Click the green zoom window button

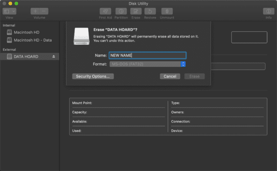pyautogui.click(x=16, y=4)
